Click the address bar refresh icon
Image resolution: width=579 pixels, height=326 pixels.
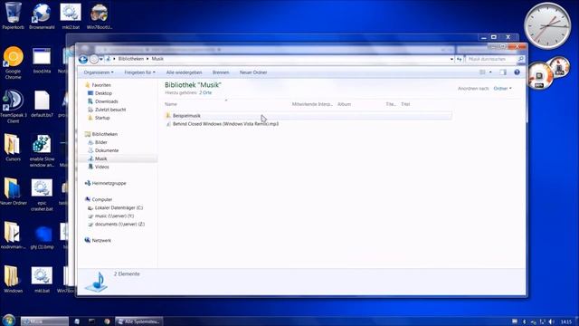pyautogui.click(x=459, y=59)
